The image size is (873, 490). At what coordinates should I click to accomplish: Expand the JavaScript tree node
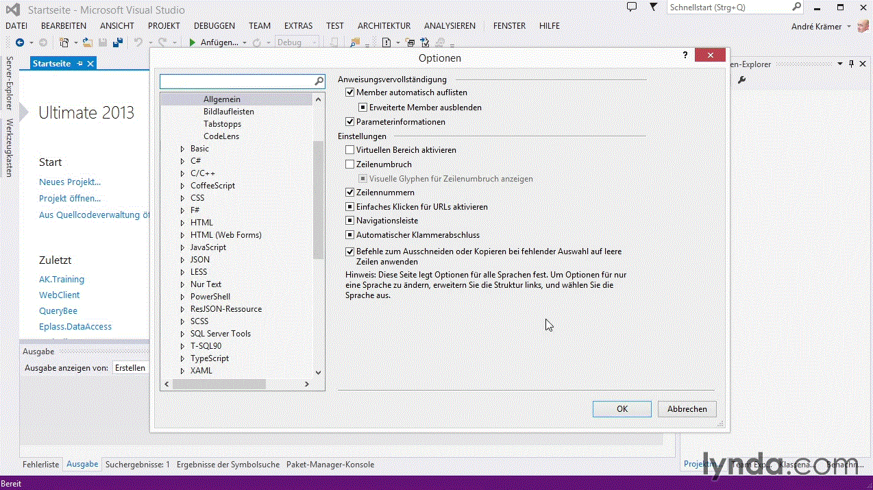point(182,247)
